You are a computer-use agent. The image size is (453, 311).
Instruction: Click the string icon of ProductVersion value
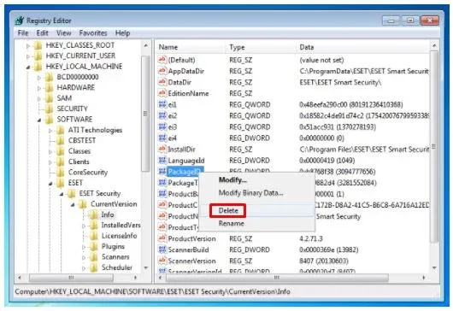click(x=162, y=238)
